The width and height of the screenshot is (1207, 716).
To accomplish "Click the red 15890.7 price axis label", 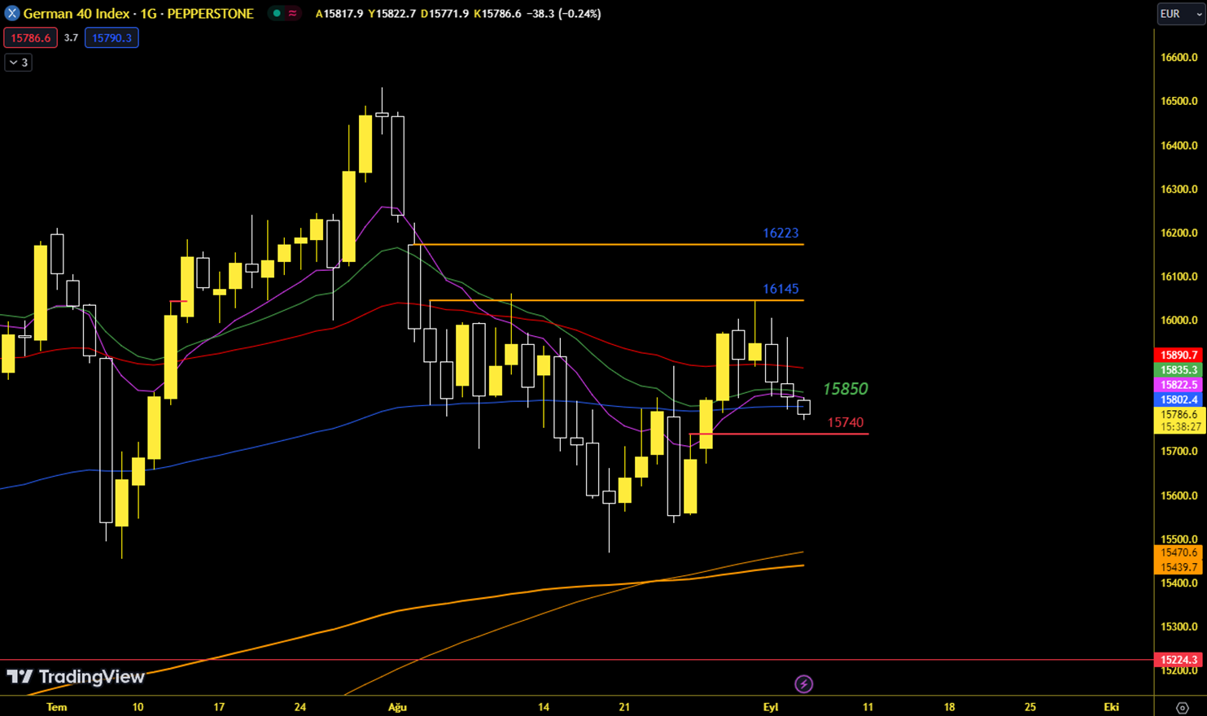I will [1179, 356].
